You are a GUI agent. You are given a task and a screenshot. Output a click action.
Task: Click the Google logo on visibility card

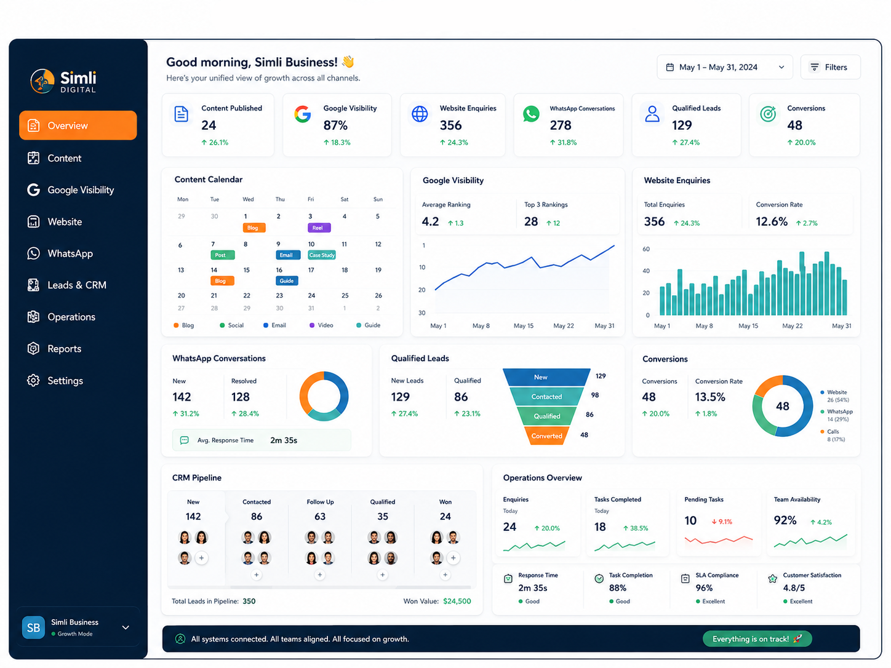[x=302, y=114]
